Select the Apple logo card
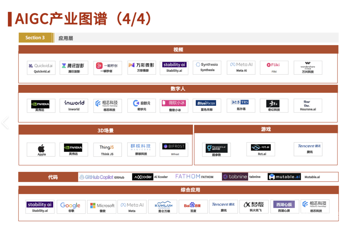The height and width of the screenshot is (226, 346). [41, 150]
